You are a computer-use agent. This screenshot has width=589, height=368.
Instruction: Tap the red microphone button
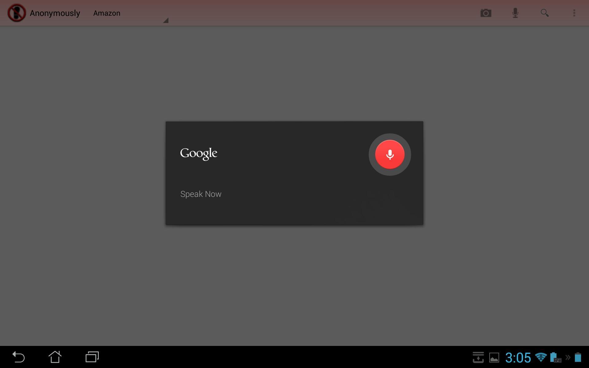(x=390, y=155)
